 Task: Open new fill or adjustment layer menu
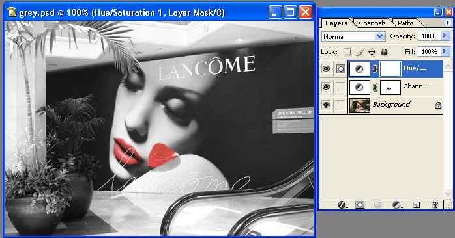(397, 205)
